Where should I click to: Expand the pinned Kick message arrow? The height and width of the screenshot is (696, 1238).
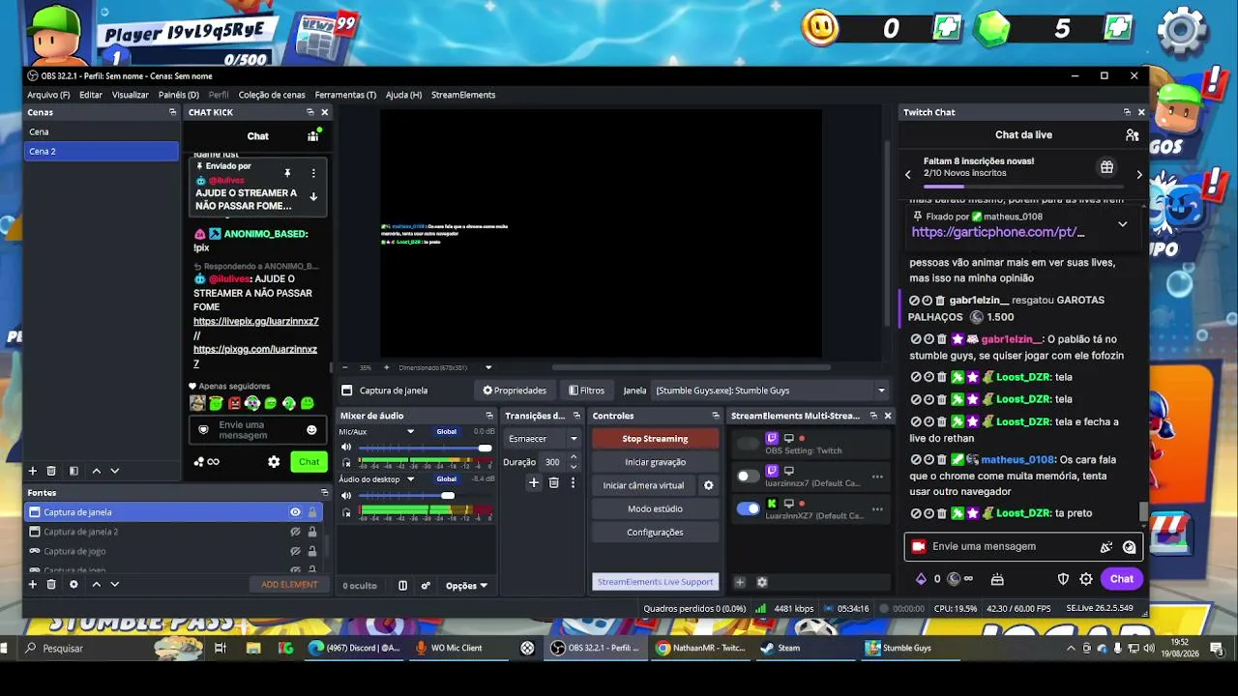[x=313, y=197]
